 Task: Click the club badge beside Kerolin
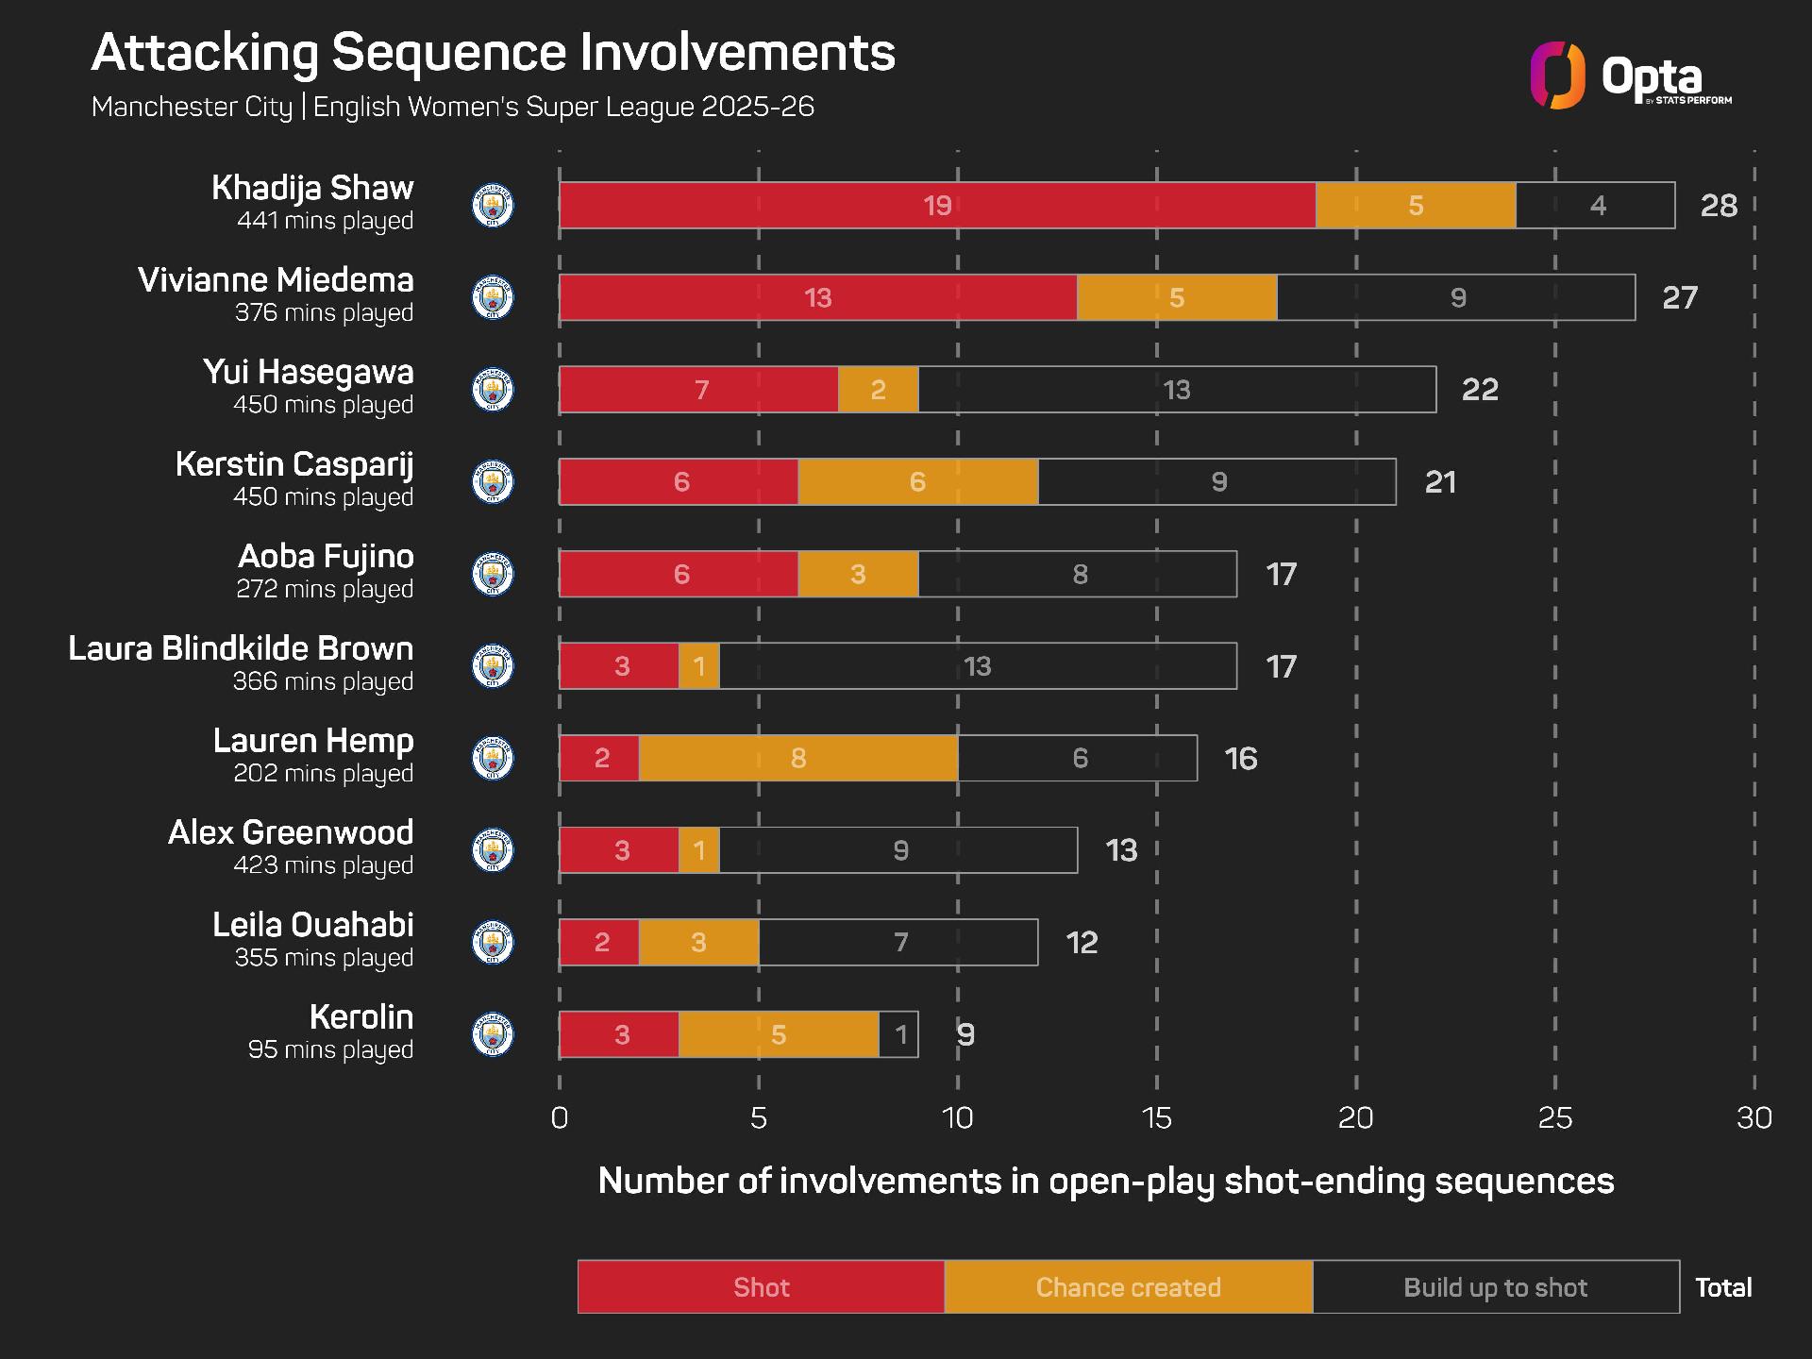492,1034
